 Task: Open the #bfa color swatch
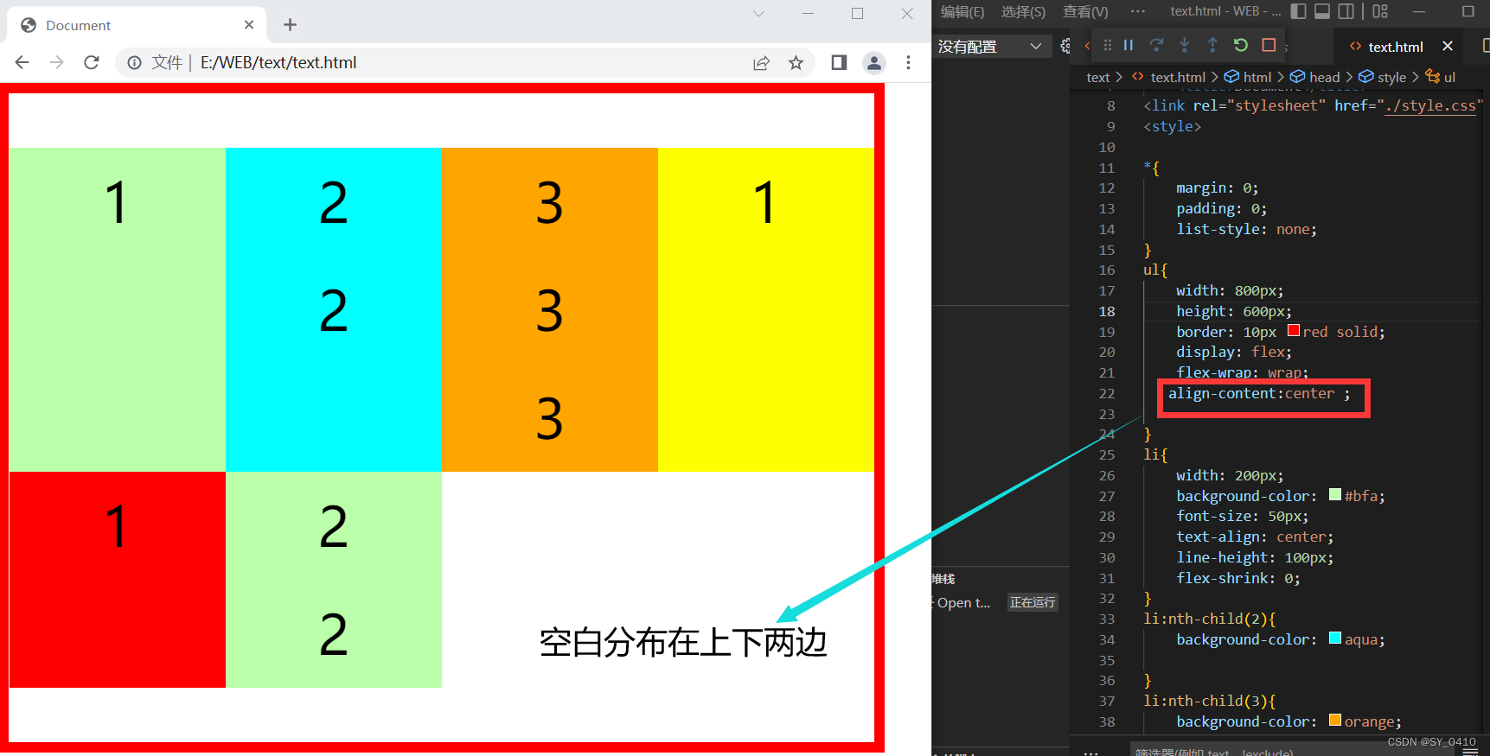(1335, 494)
